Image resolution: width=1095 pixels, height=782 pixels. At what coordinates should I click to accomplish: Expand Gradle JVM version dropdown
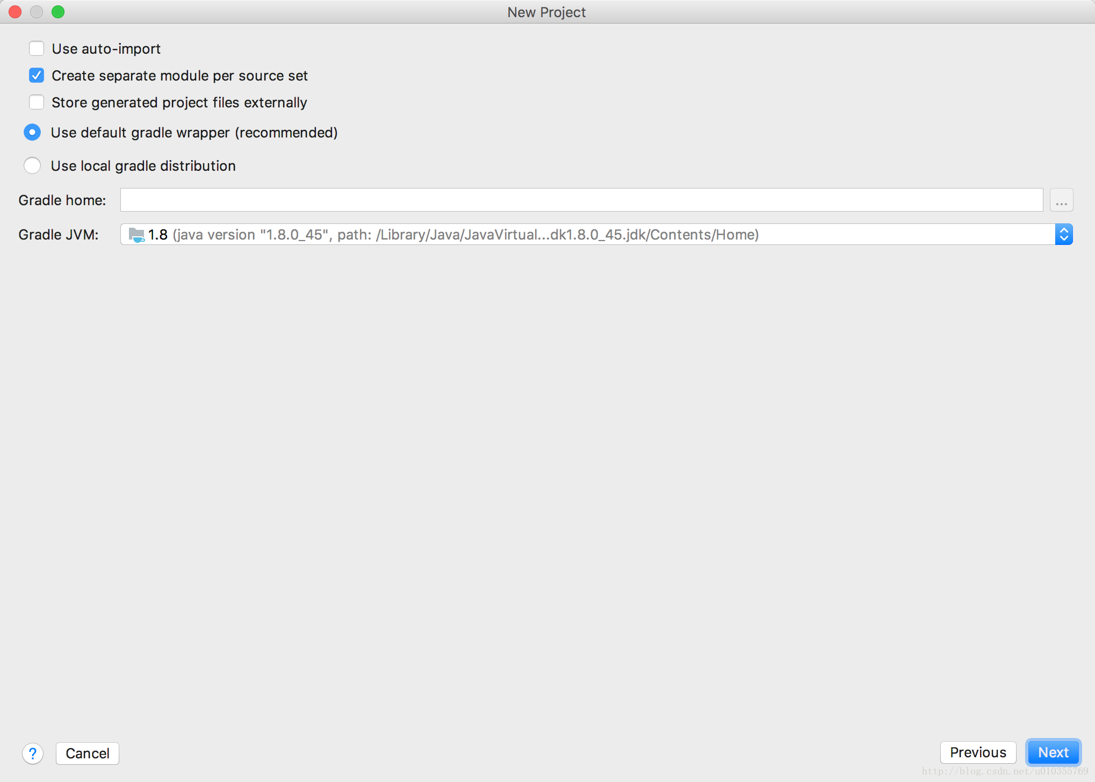point(1064,234)
